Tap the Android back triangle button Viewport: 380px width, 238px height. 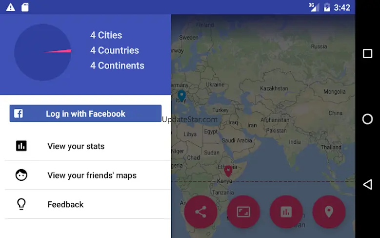(x=367, y=185)
